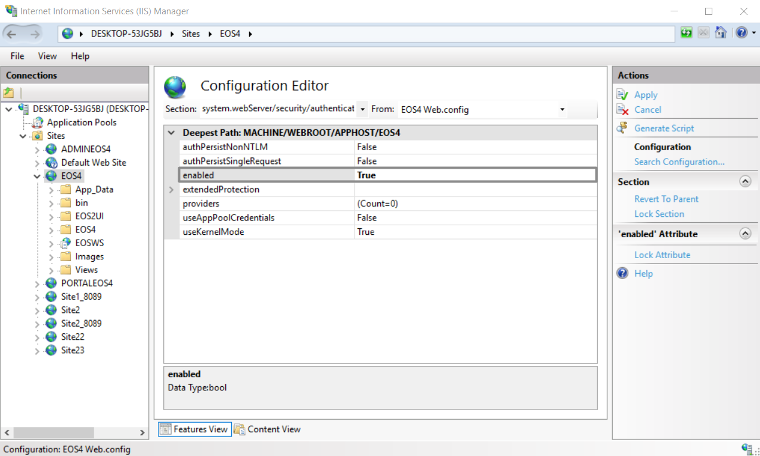Viewport: 760px width, 456px height.
Task: Click the ADMINEOS4 site globe icon
Action: pyautogui.click(x=51, y=149)
